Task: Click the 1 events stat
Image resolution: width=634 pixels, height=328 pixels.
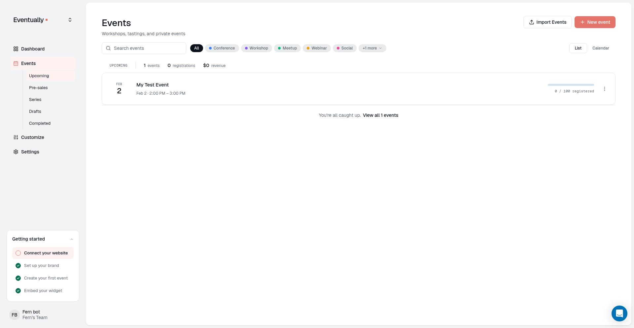Action: pos(152,66)
